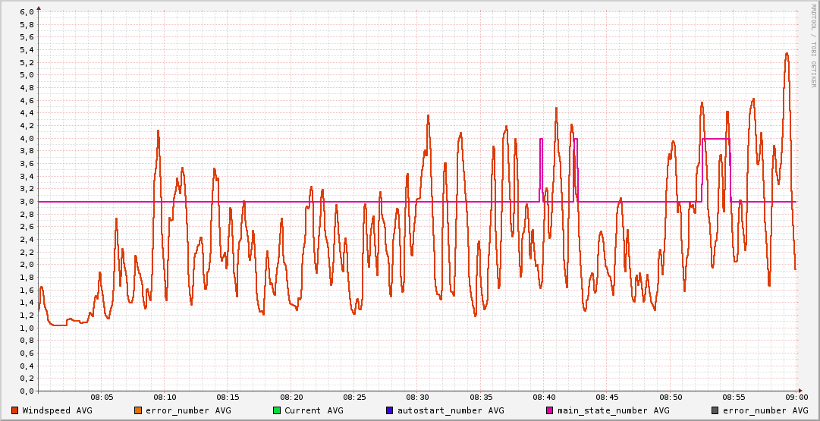Image resolution: width=820 pixels, height=421 pixels.
Task: Click the 6,0 value on the vertical axis
Action: coord(27,12)
